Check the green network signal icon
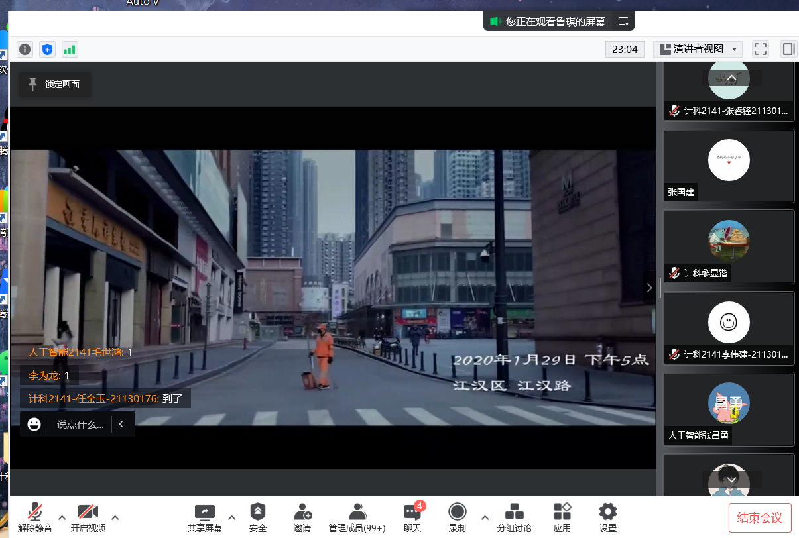Screen dimensions: 799x538 click(x=70, y=49)
